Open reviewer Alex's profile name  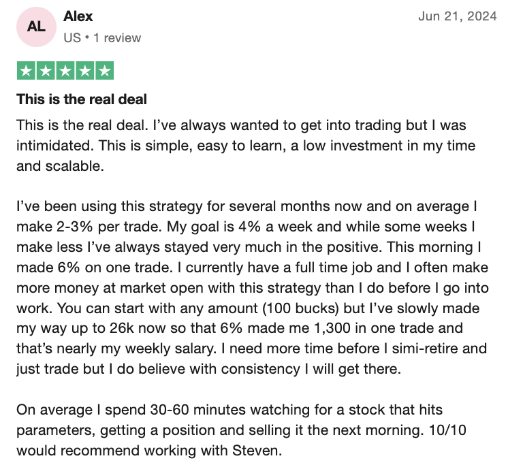click(x=78, y=16)
